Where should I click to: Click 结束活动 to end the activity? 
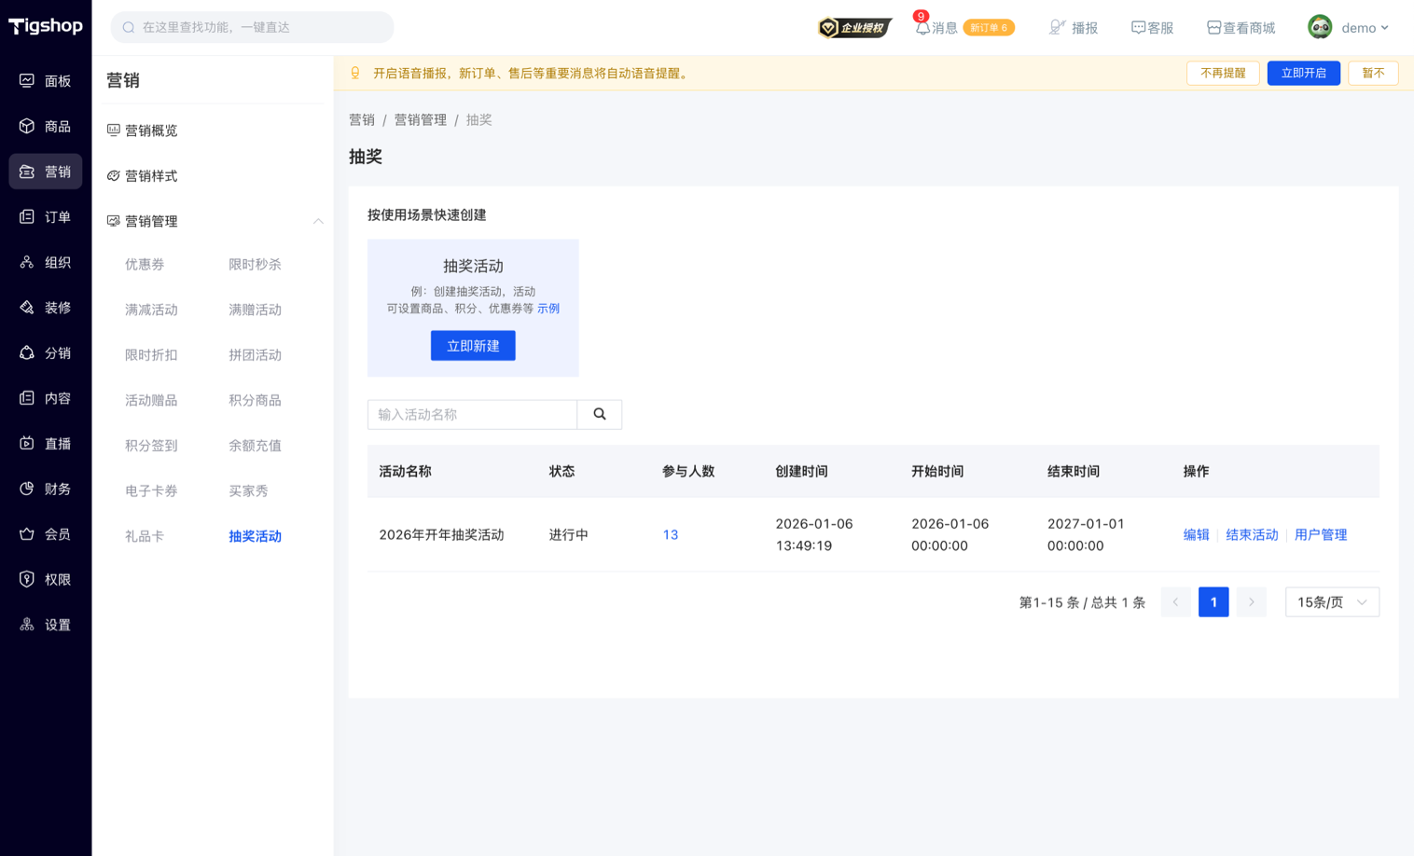1252,535
